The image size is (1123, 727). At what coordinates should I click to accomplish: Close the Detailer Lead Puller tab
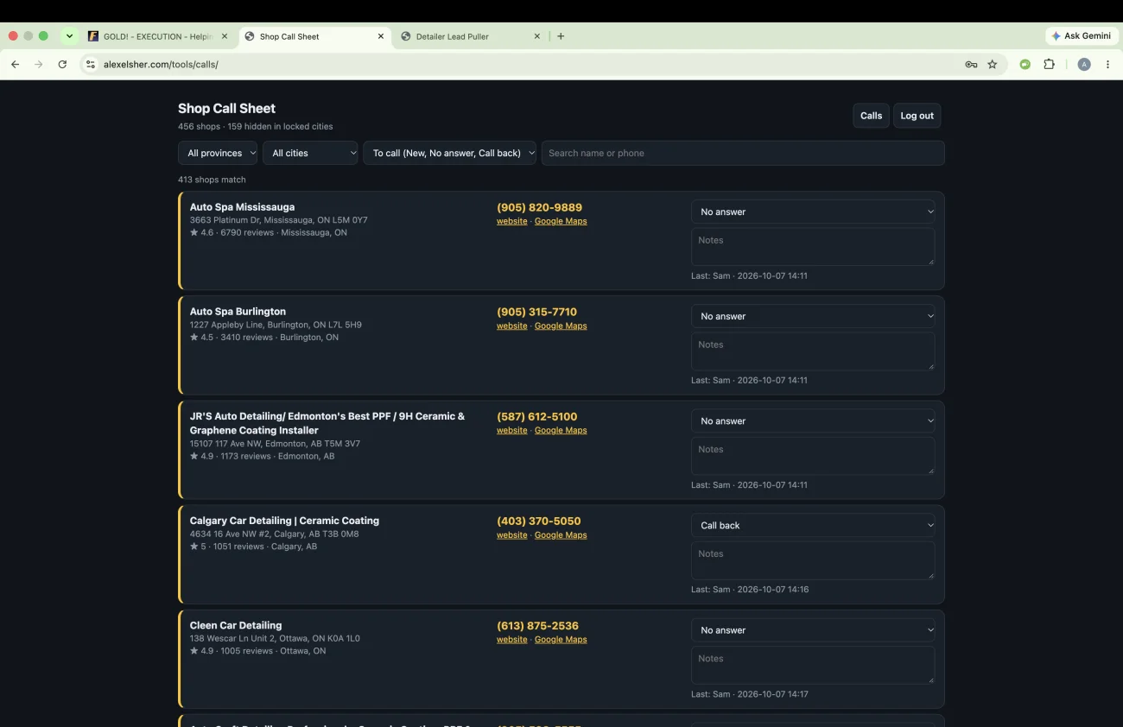click(x=536, y=36)
